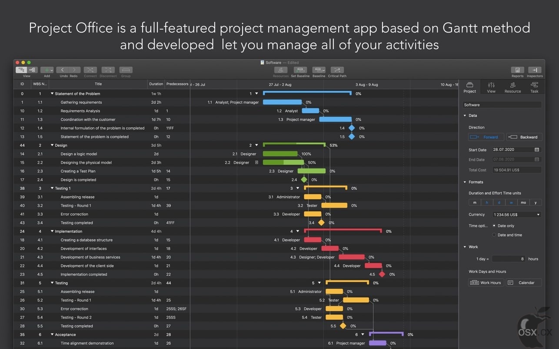The height and width of the screenshot is (349, 559).
Task: Collapse the Data section in inspector
Action: tap(465, 115)
